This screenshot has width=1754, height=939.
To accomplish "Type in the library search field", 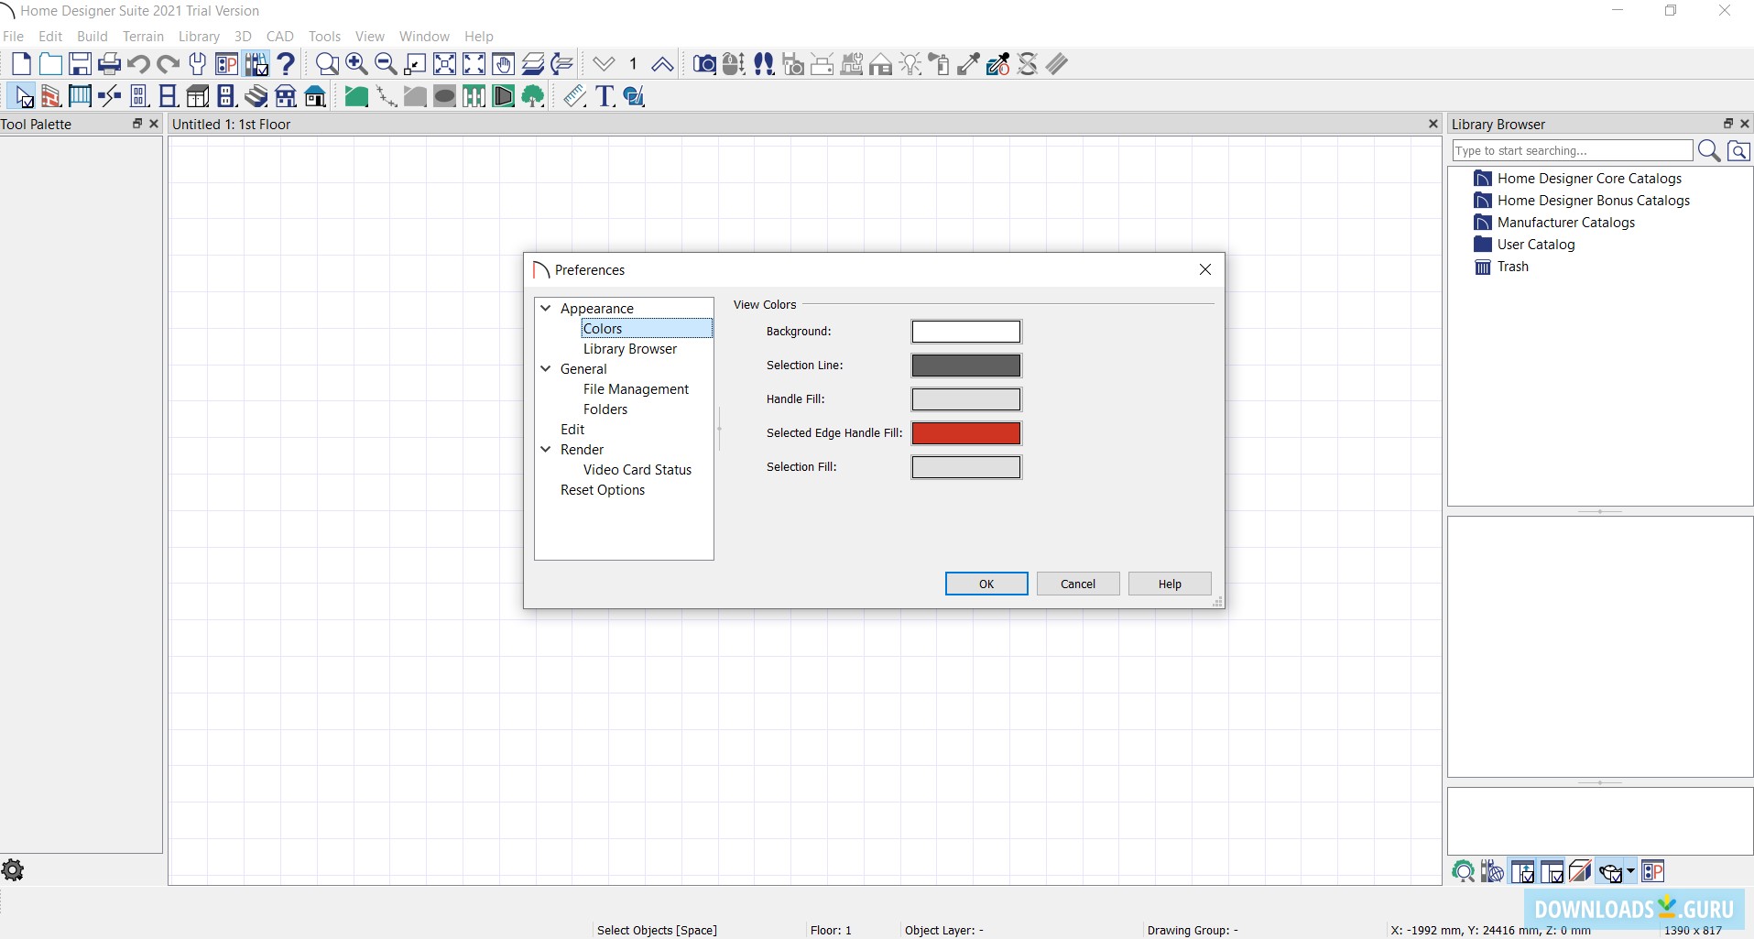I will point(1574,150).
